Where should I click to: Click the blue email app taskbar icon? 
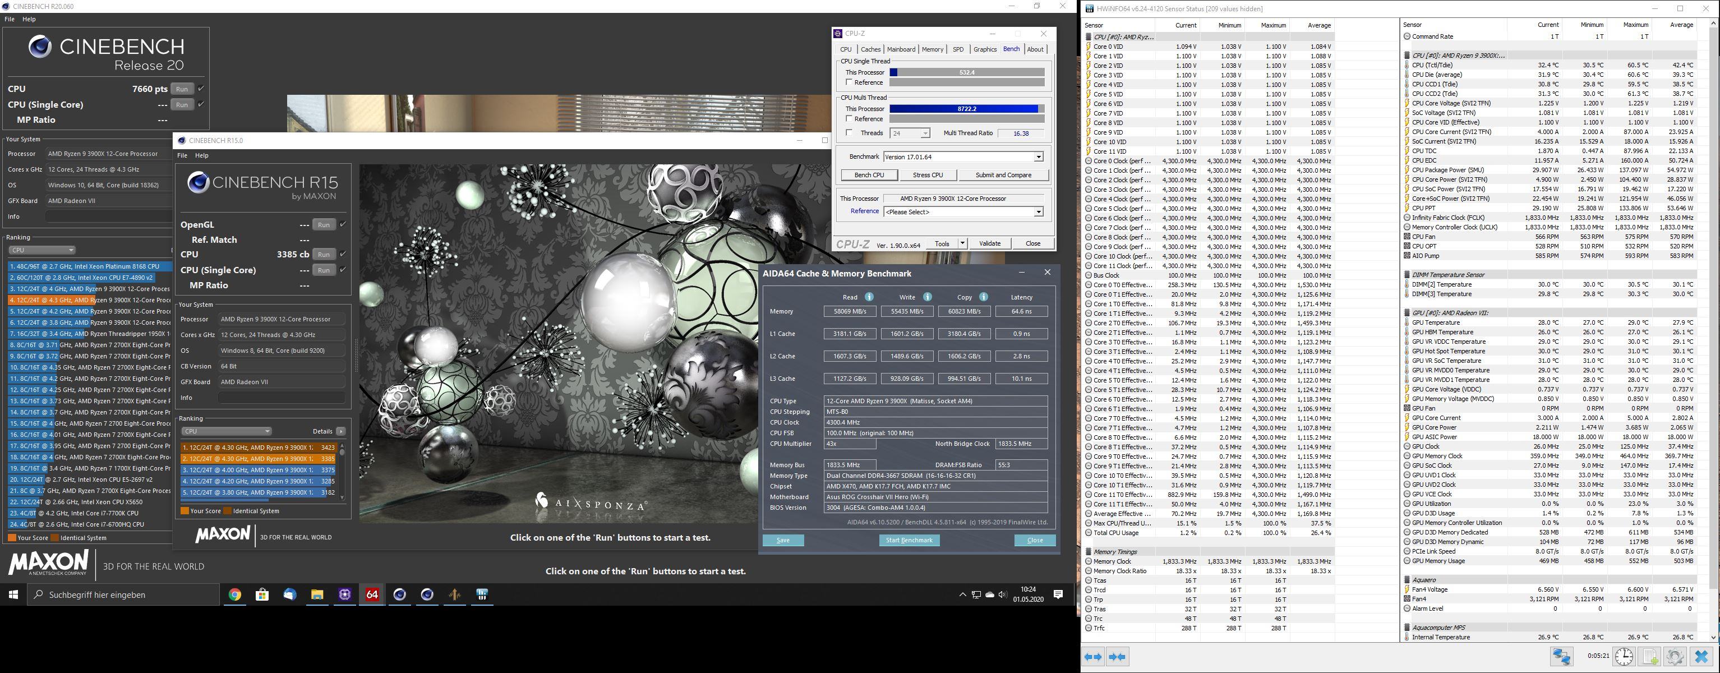(290, 594)
